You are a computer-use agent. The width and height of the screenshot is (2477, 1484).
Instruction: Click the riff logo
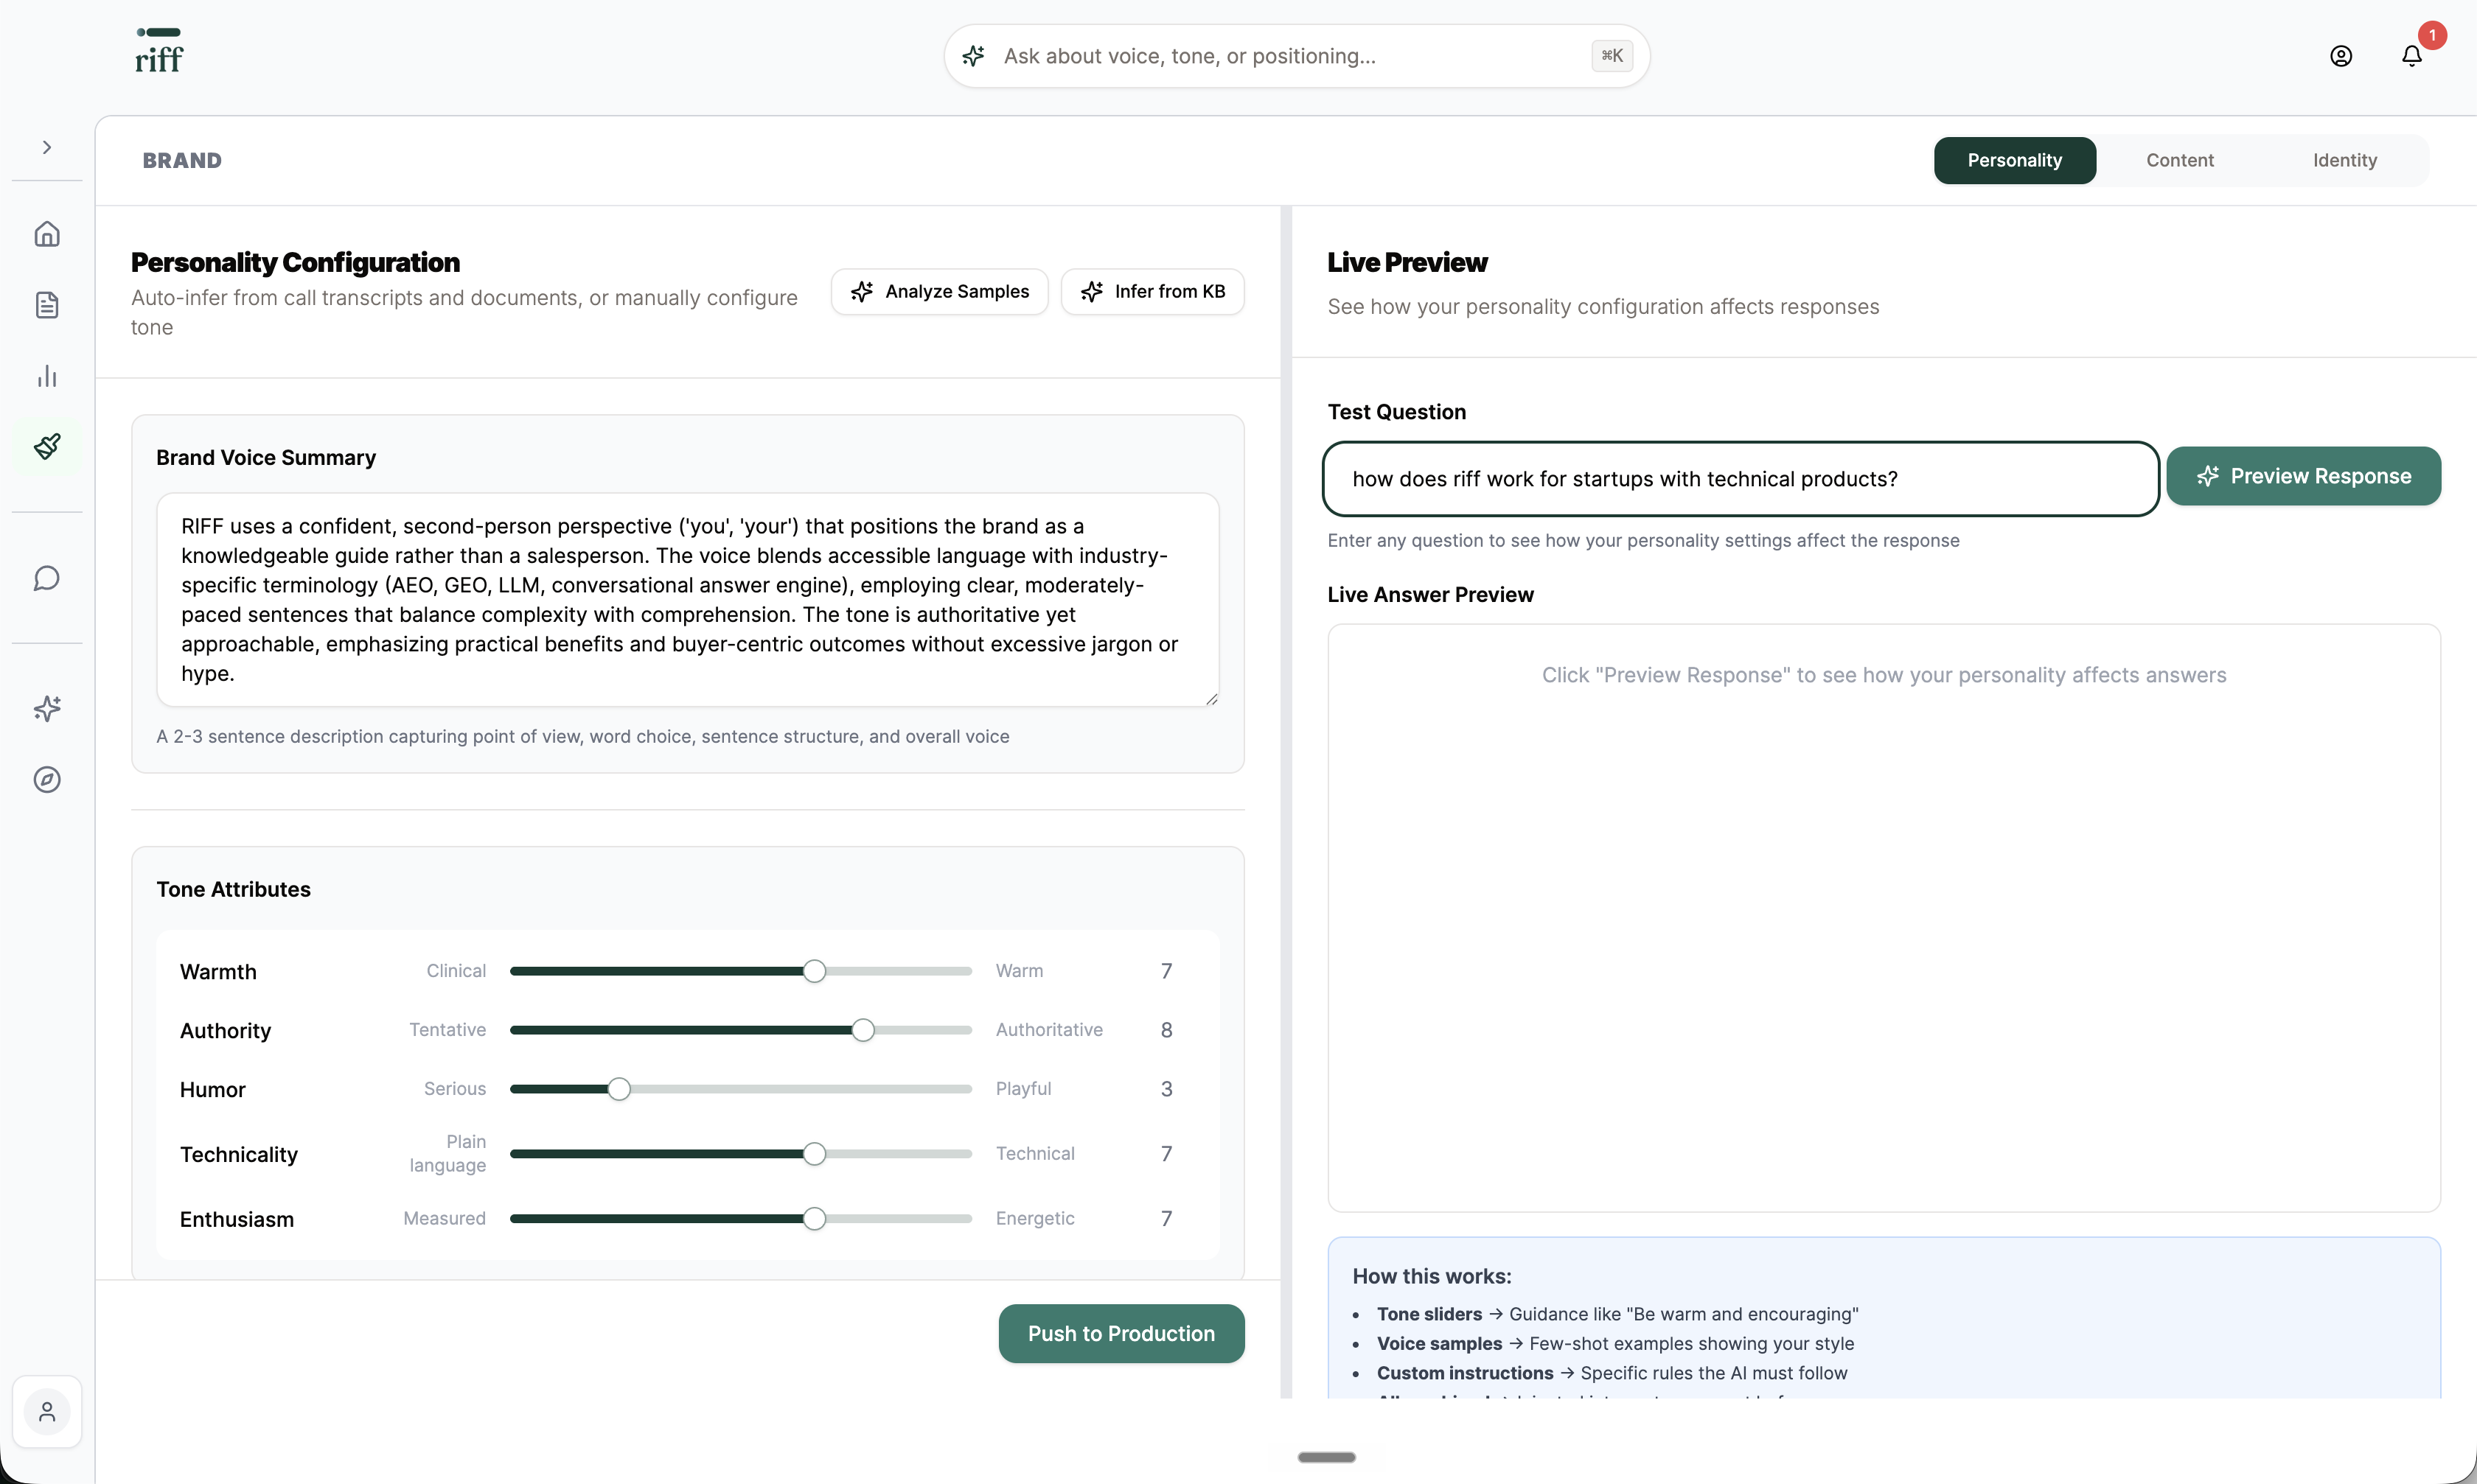[159, 51]
